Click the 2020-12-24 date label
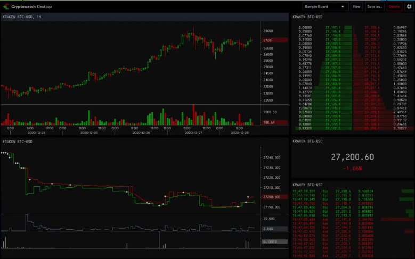Image resolution: width=415 pixels, height=259 pixels. click(37, 132)
